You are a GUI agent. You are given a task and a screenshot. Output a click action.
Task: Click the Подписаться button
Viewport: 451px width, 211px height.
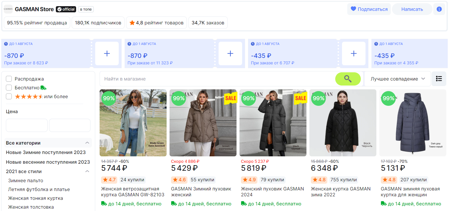click(x=369, y=9)
